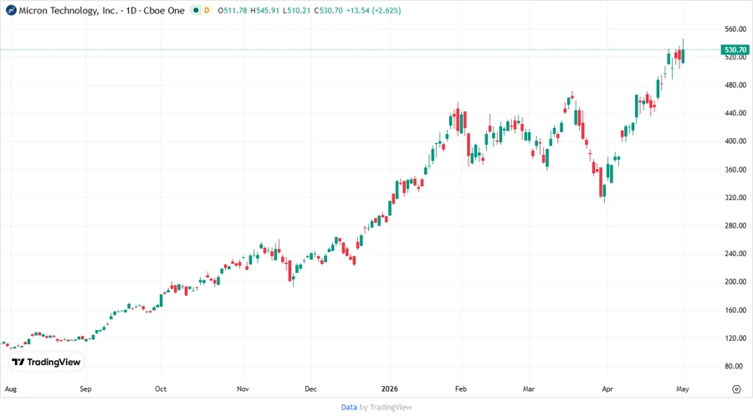Click the close value C530.70
This screenshot has width=753, height=417.
click(x=329, y=10)
